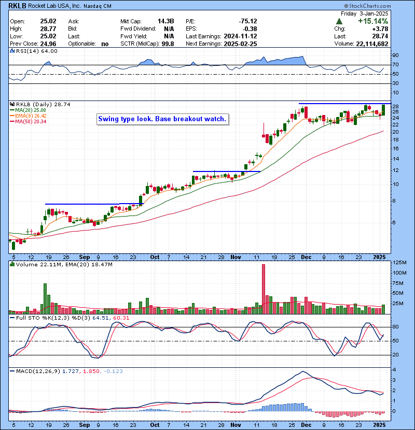Click the date Friday 3-Jan-2025
Screen dimensions: 415x430
point(365,13)
